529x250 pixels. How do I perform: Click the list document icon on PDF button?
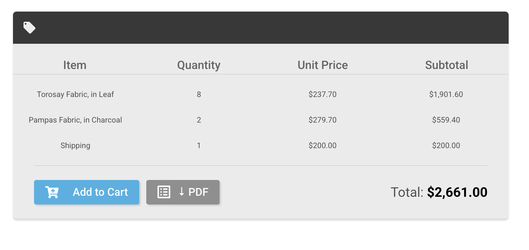pos(164,192)
